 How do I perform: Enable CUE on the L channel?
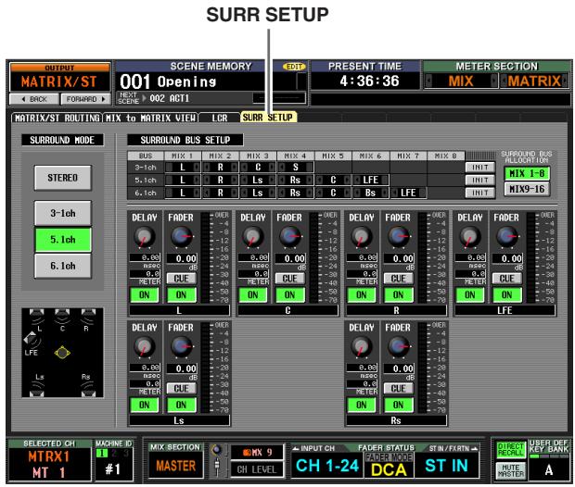click(x=181, y=279)
